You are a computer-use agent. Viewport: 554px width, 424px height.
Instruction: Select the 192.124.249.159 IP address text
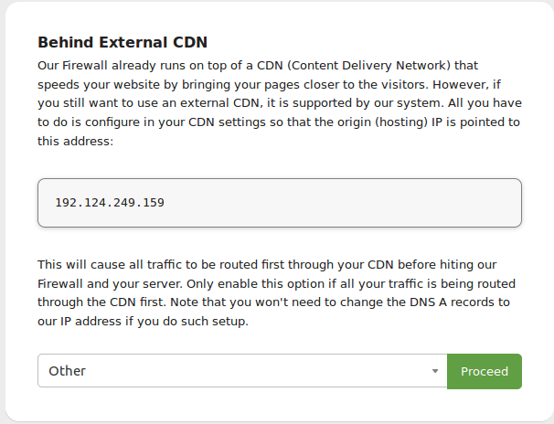point(110,203)
